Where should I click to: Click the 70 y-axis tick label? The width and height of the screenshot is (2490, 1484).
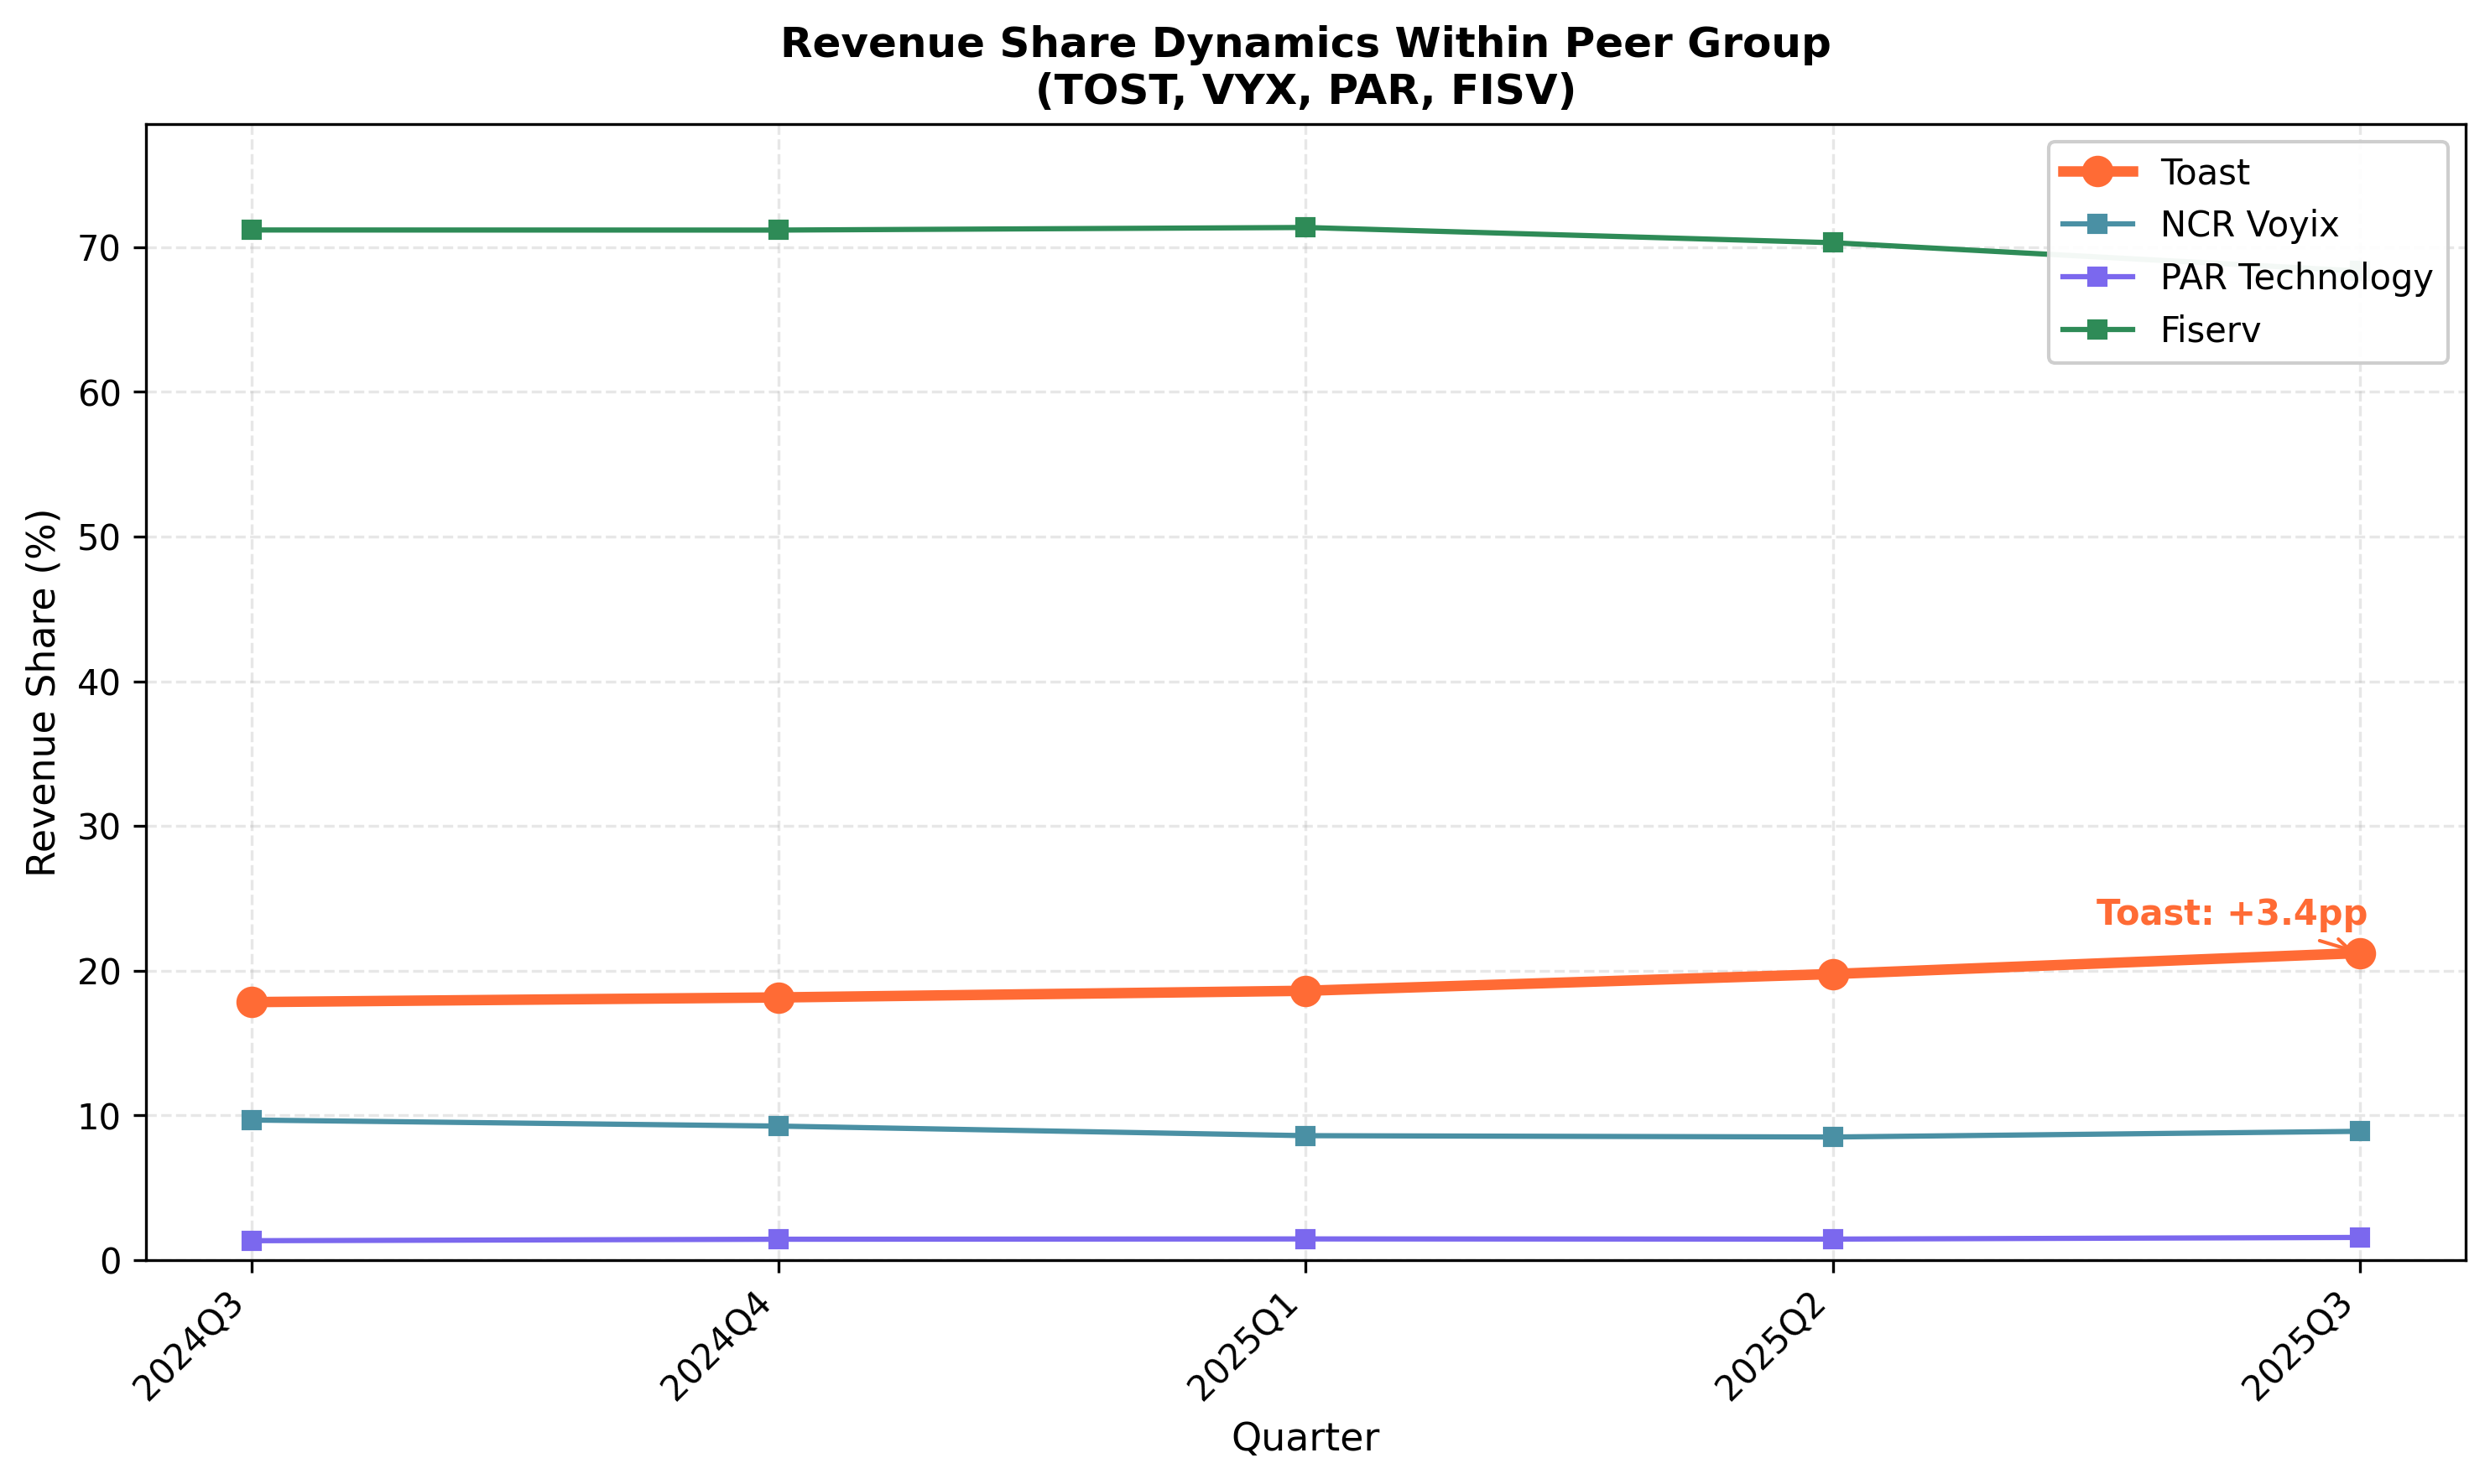tap(99, 248)
